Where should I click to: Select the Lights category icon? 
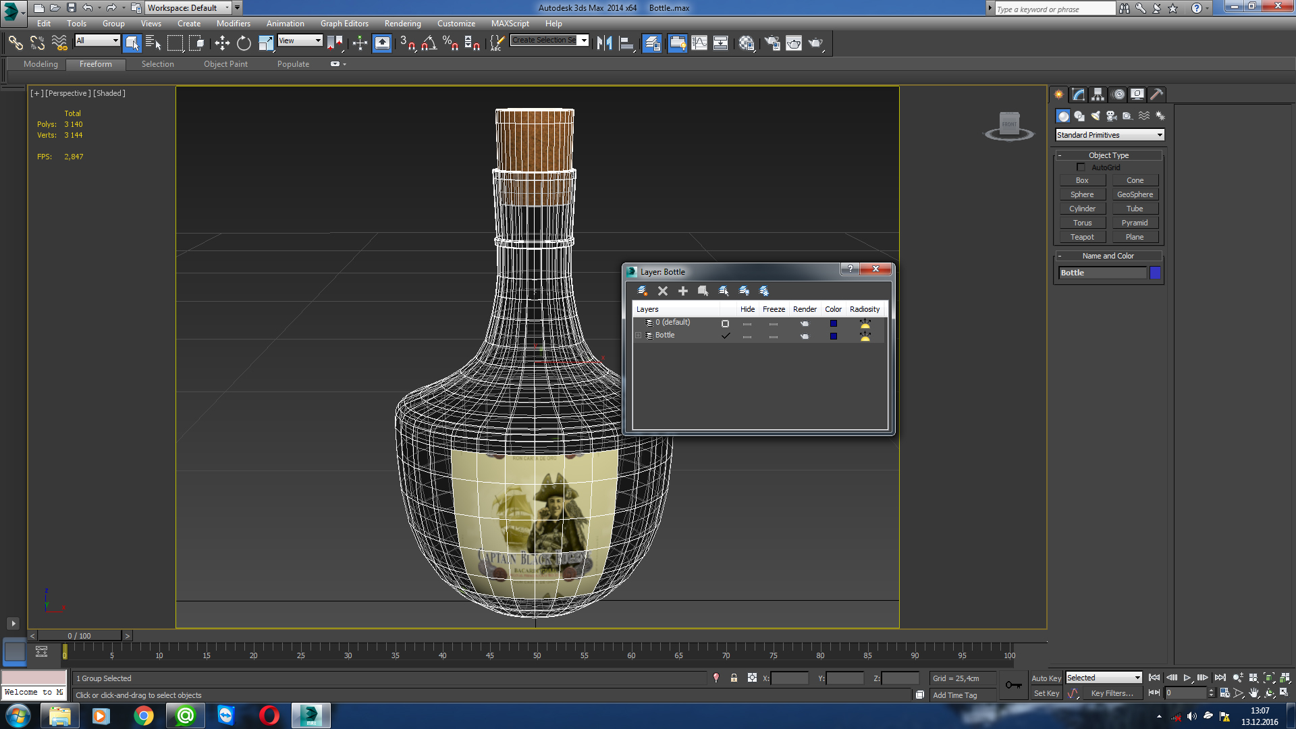pyautogui.click(x=1096, y=116)
